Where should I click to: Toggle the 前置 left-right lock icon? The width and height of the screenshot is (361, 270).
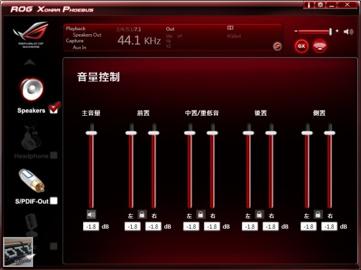click(142, 215)
